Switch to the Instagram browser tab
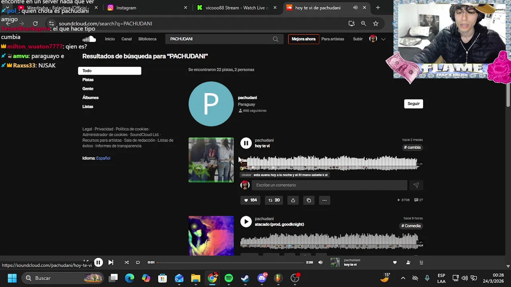511x287 pixels. pos(147,8)
